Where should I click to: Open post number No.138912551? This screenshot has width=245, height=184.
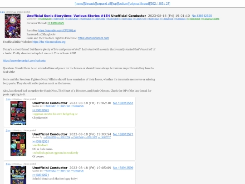point(123,103)
